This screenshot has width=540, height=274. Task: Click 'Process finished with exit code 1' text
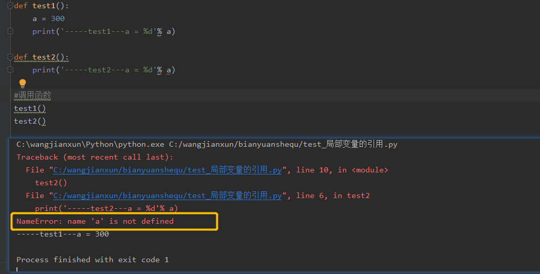(x=92, y=260)
